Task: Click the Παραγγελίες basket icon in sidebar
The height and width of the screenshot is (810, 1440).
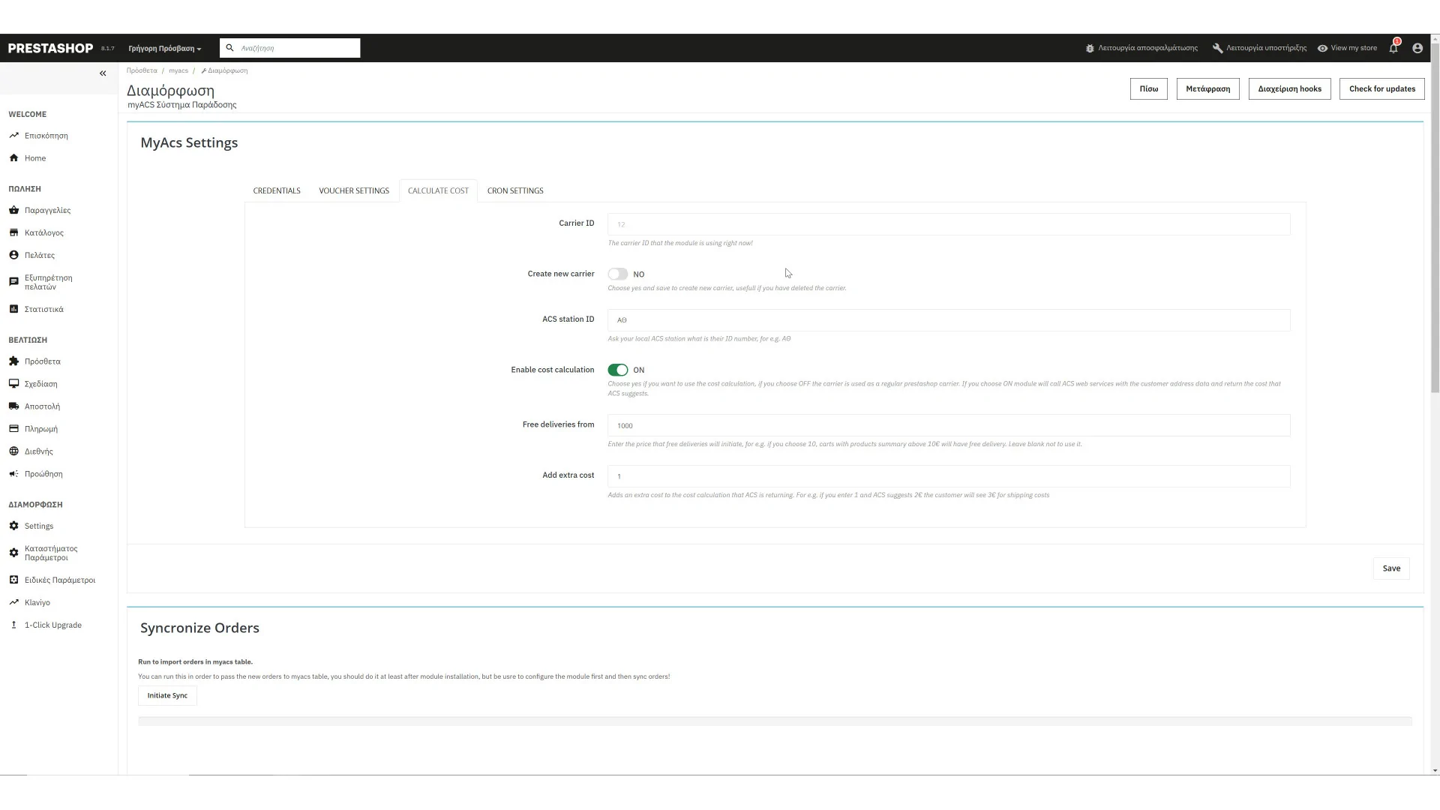Action: 13,210
